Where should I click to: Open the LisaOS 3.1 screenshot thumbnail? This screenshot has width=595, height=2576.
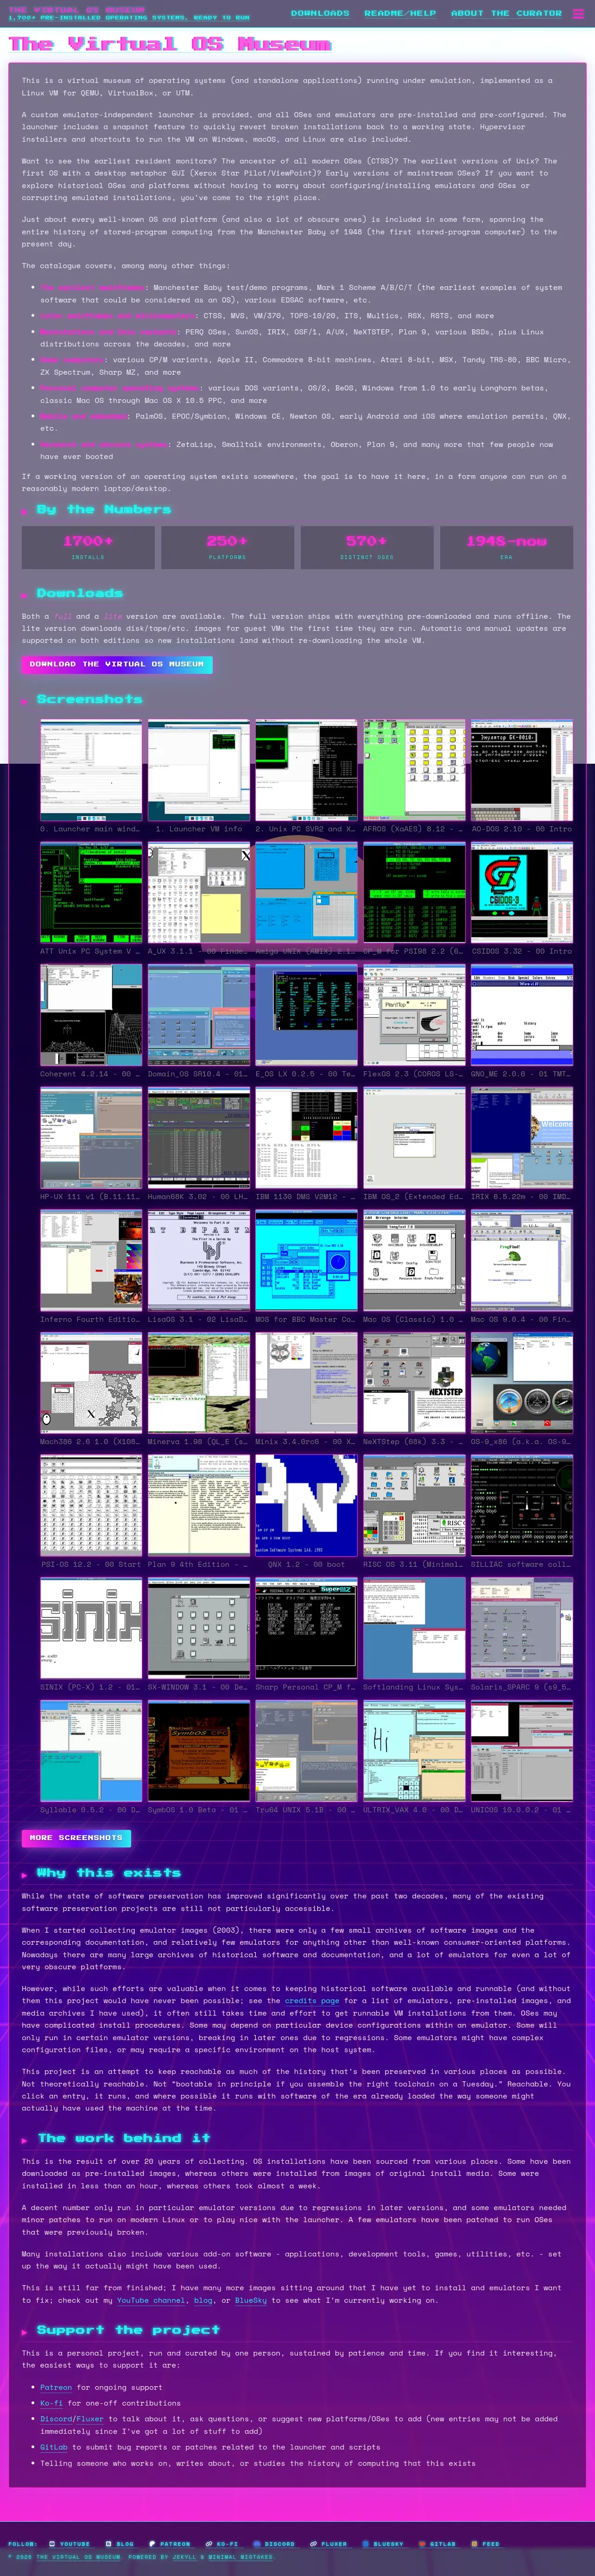tap(199, 1261)
